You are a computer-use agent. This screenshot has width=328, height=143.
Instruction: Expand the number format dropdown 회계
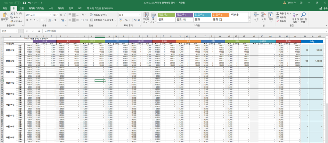click(139, 15)
